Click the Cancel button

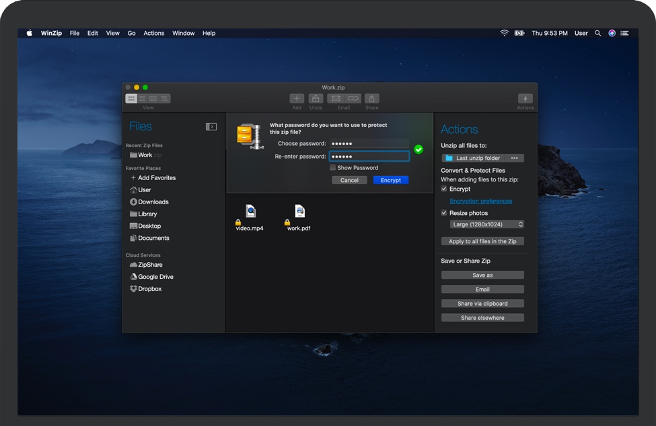click(x=349, y=180)
